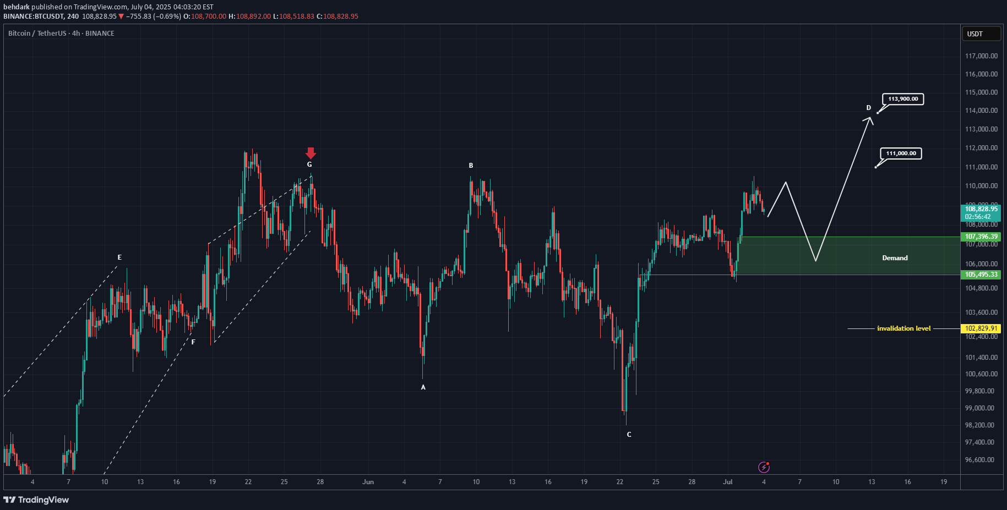Click the 113,900.00 price callout
This screenshot has height=510, width=1007.
click(903, 99)
